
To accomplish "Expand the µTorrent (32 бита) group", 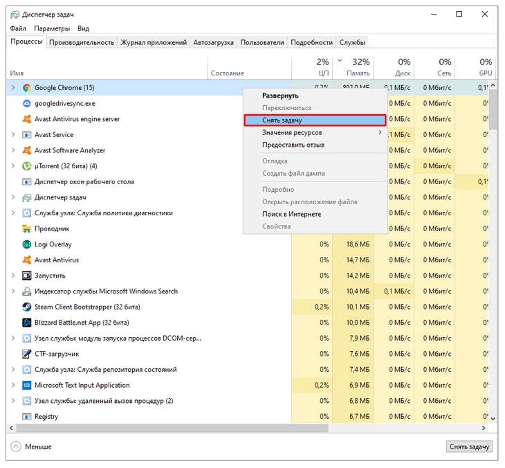I will point(13,166).
